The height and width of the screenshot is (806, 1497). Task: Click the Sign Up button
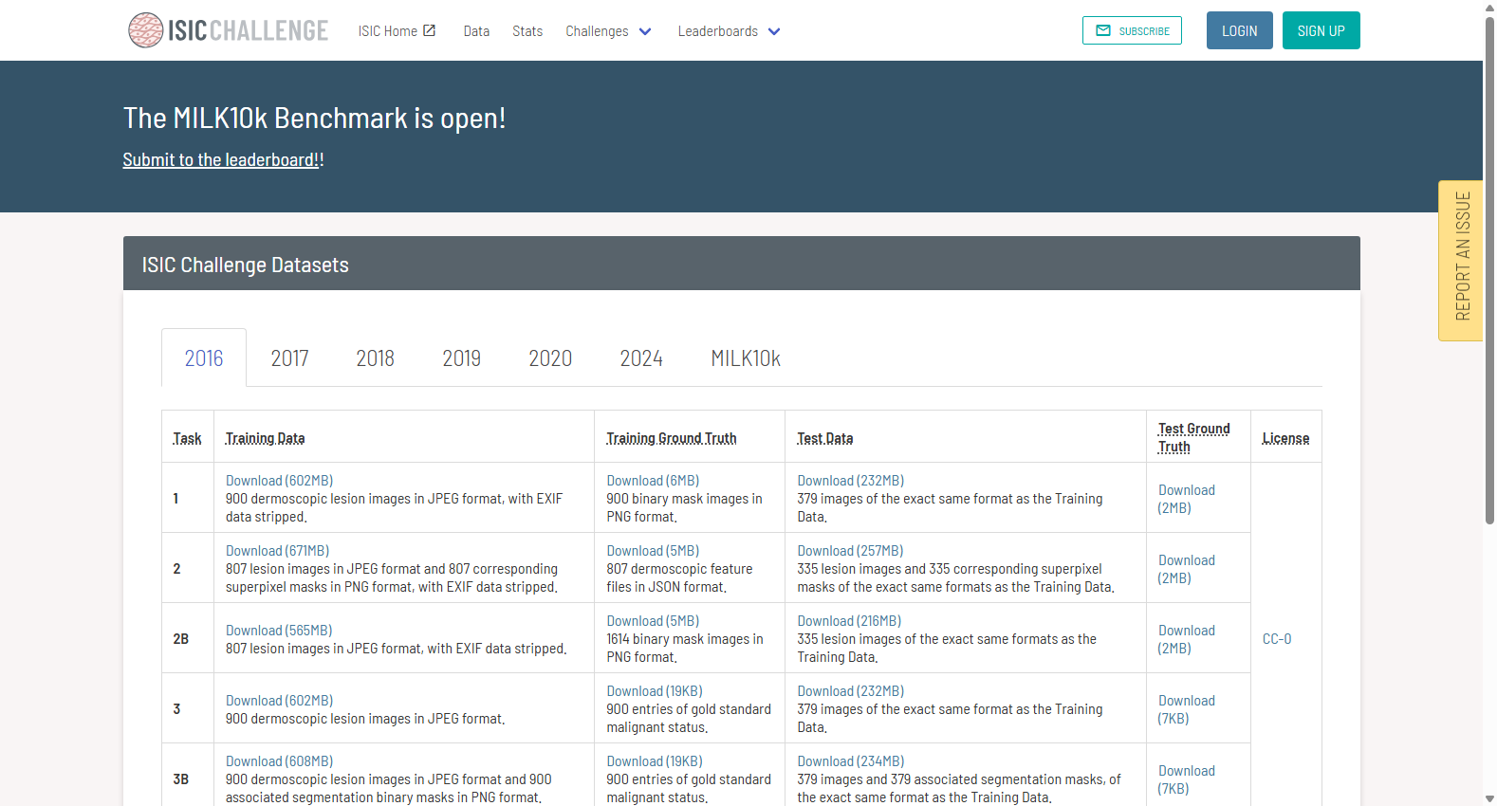tap(1321, 30)
